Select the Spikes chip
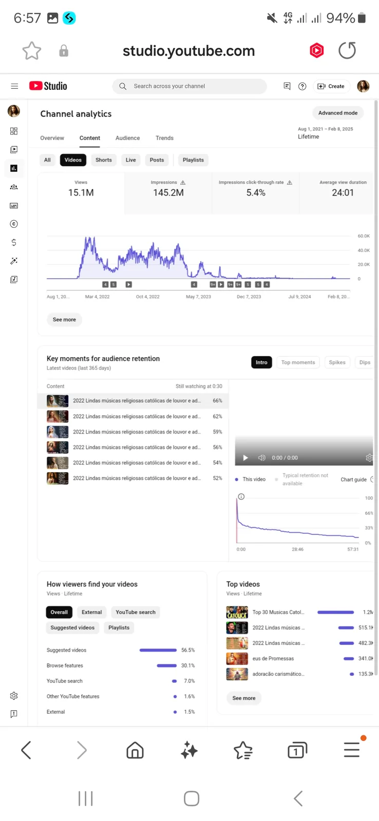 [337, 362]
